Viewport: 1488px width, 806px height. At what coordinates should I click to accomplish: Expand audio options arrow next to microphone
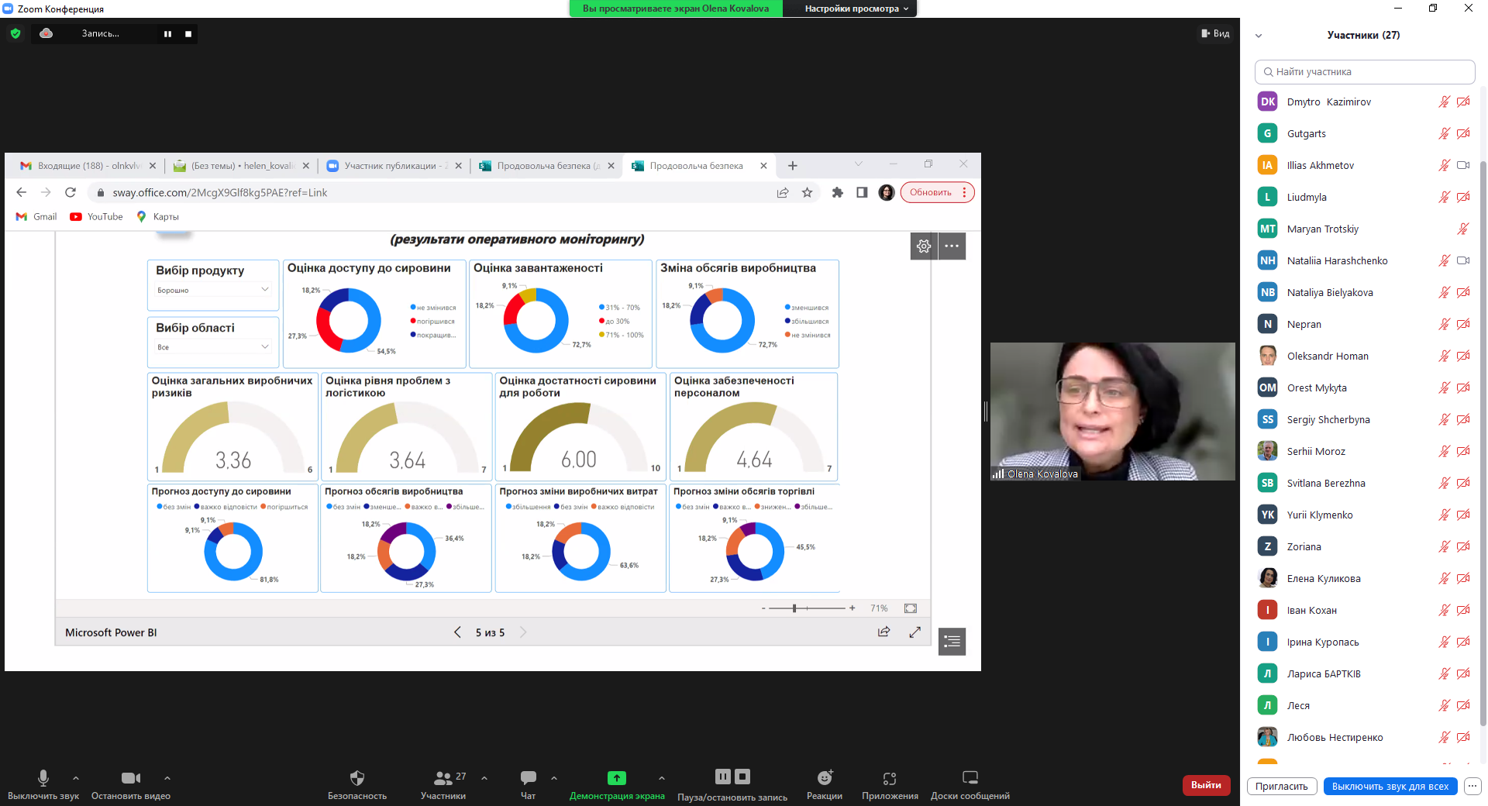[75, 778]
